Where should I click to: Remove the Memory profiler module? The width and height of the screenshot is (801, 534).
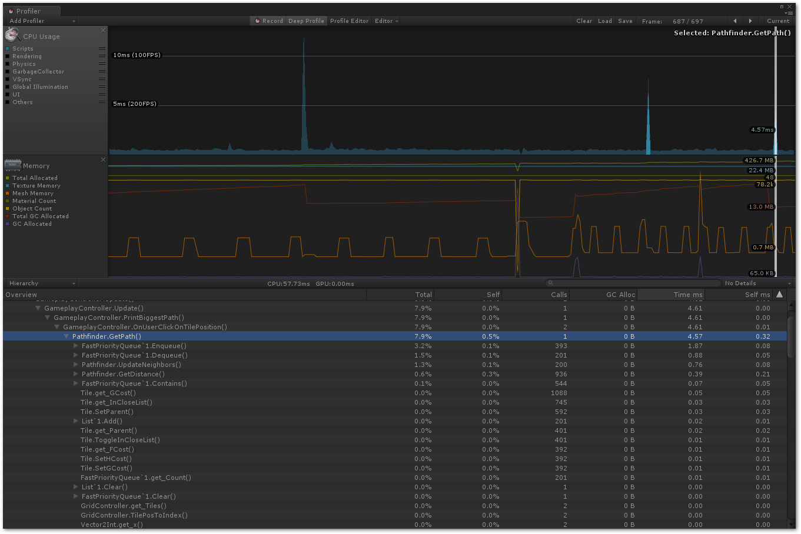[x=103, y=159]
